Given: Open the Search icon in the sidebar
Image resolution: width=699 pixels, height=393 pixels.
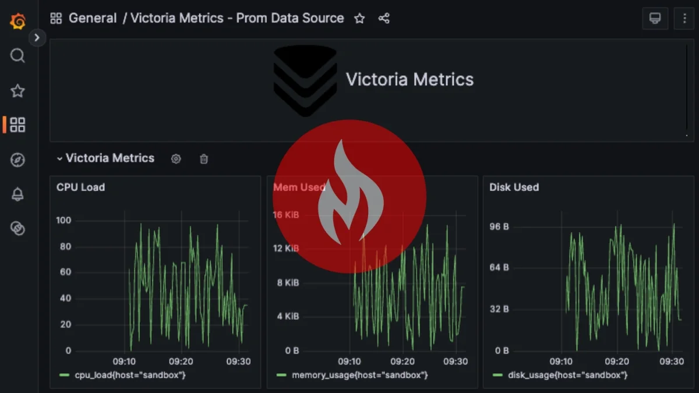Looking at the screenshot, I should [17, 56].
